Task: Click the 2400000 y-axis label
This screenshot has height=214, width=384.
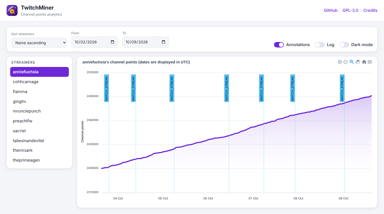Action: click(92, 168)
